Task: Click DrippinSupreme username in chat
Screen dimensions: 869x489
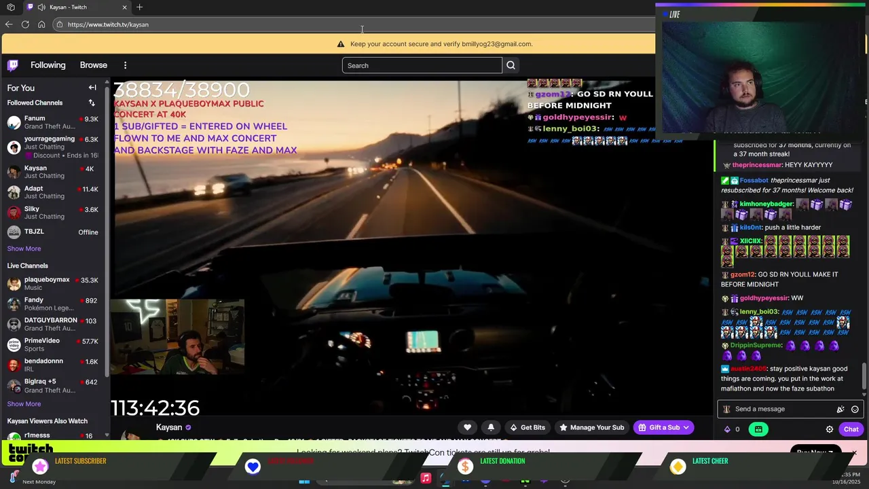Action: [756, 346]
